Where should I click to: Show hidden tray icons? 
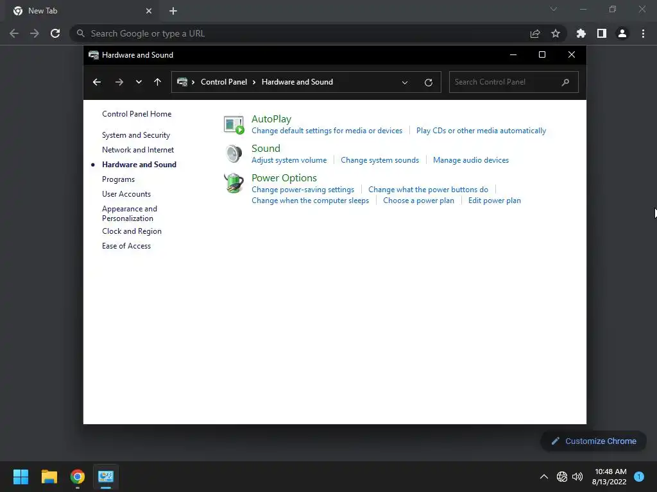coord(544,477)
